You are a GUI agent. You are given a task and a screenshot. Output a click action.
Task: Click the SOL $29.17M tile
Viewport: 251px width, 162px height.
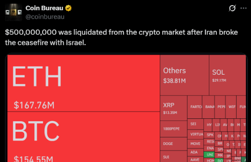(x=227, y=75)
